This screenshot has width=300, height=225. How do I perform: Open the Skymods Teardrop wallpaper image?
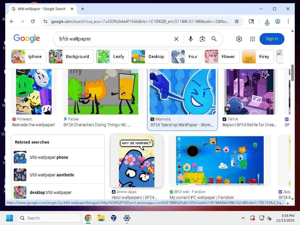pyautogui.click(x=183, y=92)
